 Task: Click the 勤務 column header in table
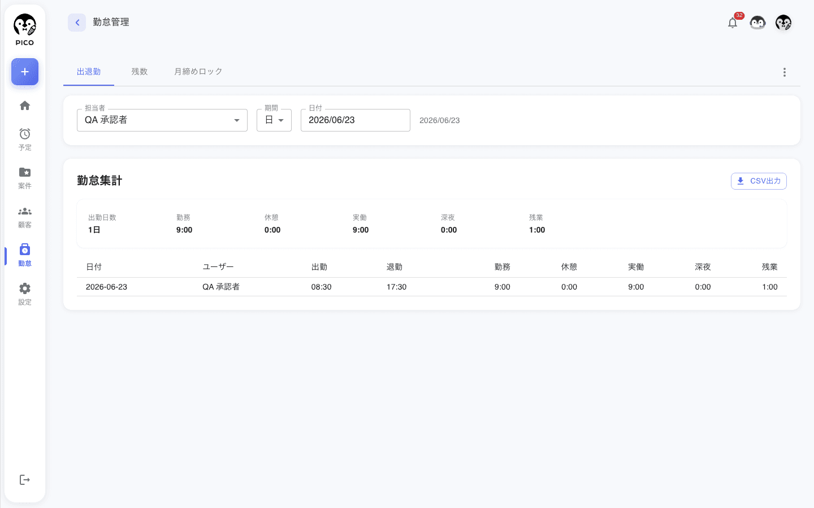(x=503, y=267)
